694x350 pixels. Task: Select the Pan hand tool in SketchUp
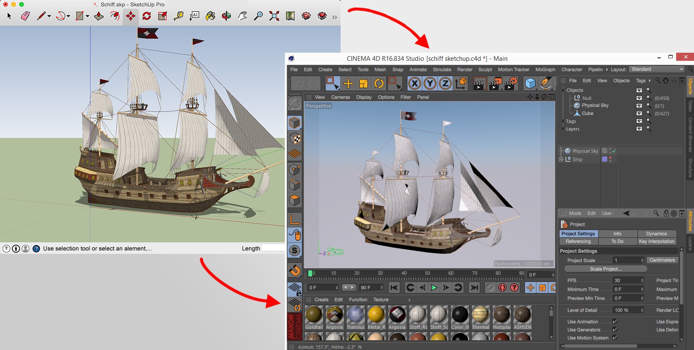click(x=242, y=16)
